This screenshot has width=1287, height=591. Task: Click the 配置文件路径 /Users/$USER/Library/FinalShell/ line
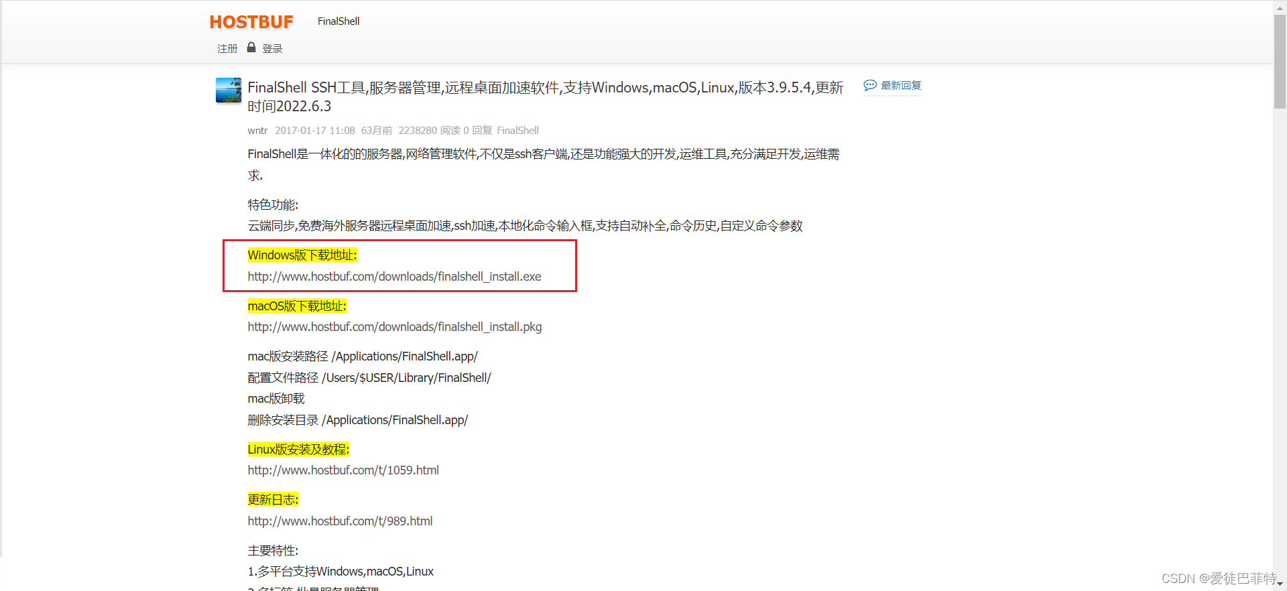[369, 378]
